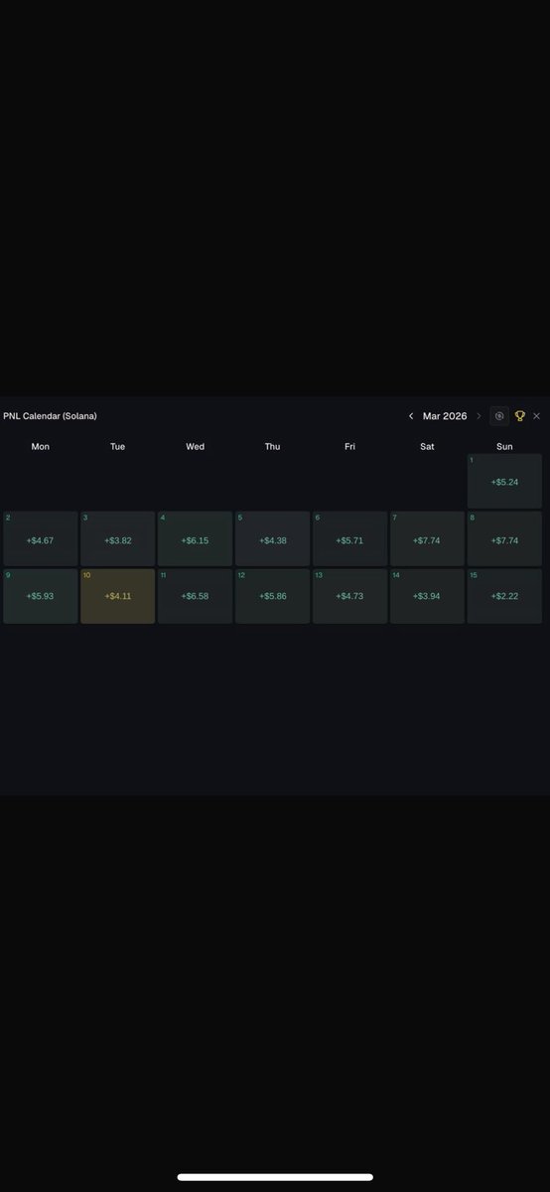Select day 9 cell showing +$5.93

[x=40, y=596]
